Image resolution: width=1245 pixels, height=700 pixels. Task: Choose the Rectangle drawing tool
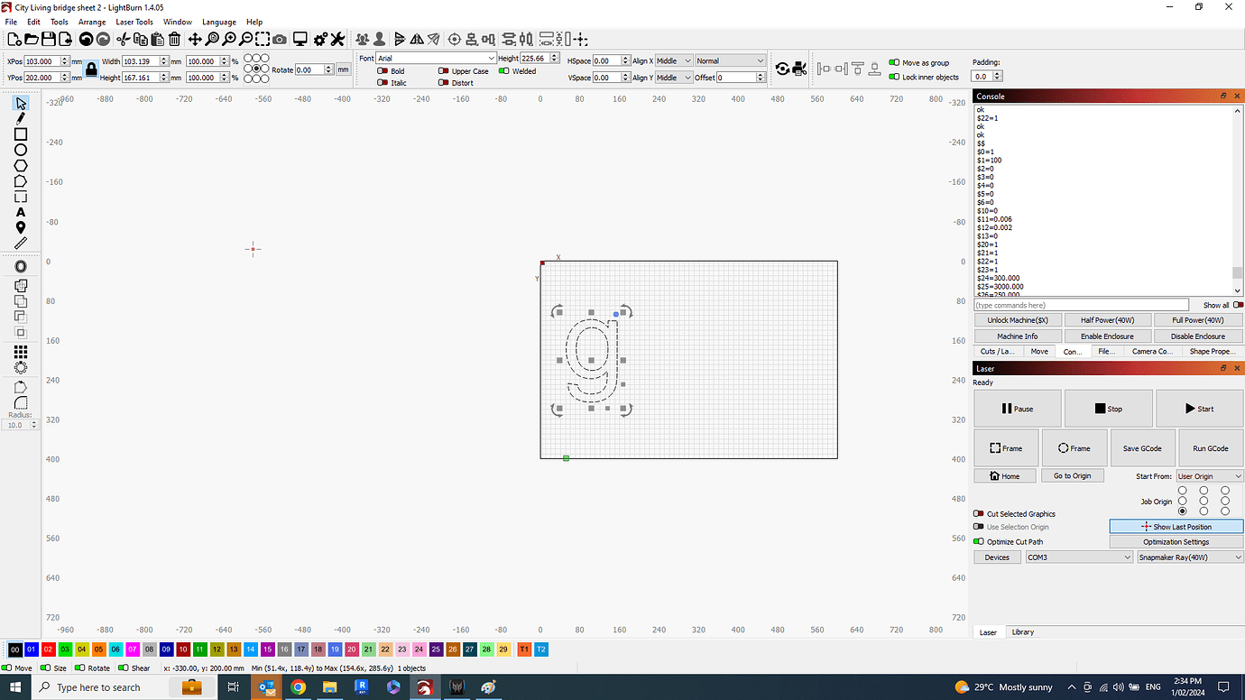(x=20, y=134)
